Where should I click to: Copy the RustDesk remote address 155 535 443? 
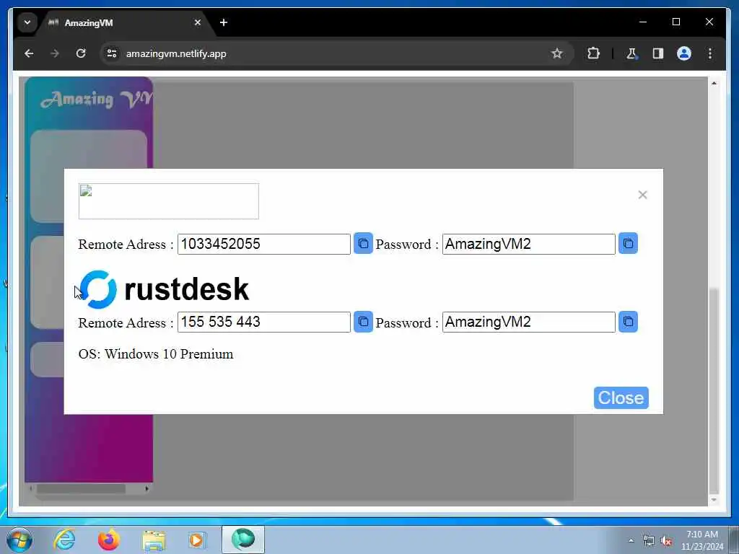point(363,322)
